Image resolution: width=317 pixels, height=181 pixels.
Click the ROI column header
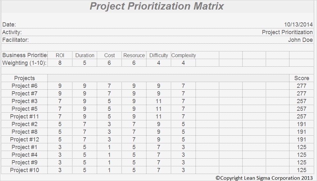(60, 55)
